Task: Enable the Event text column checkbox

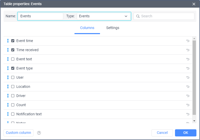Action: (x=13, y=59)
